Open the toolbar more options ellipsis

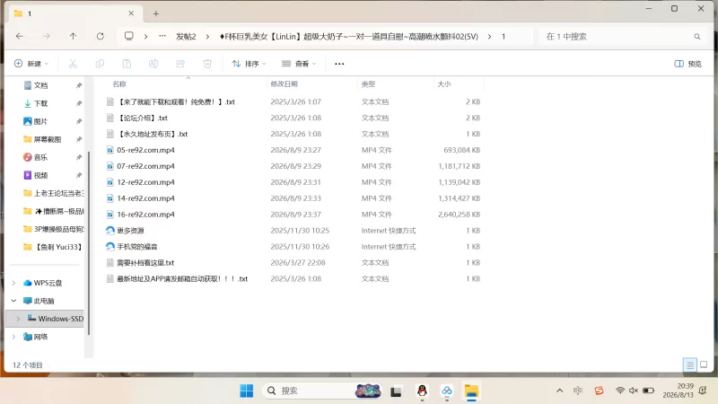[339, 64]
